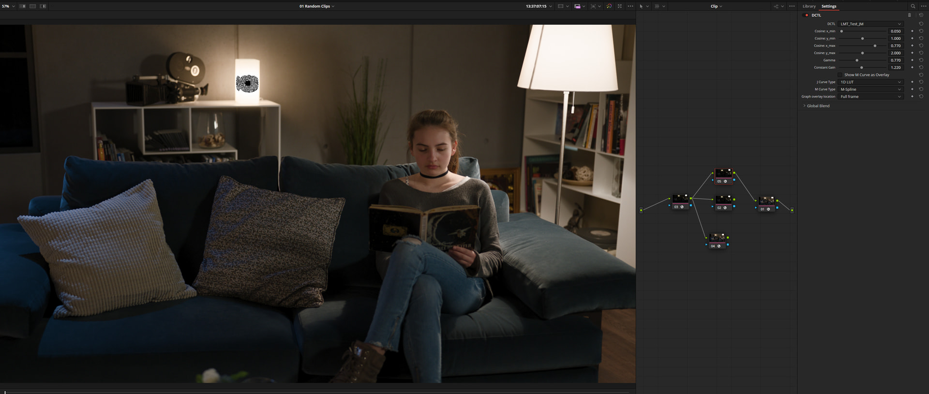Open the 01 Random Clips timeline selector
The height and width of the screenshot is (394, 929).
click(x=316, y=6)
